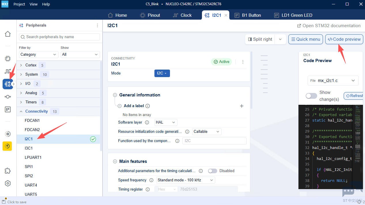Open the I2C1 card three-dot menu

[x=243, y=62]
